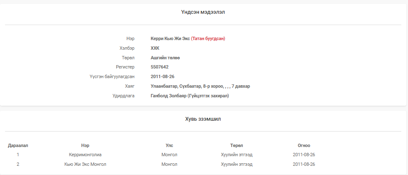Select register number 5507642
Screen dimensions: 408x175
[160, 67]
